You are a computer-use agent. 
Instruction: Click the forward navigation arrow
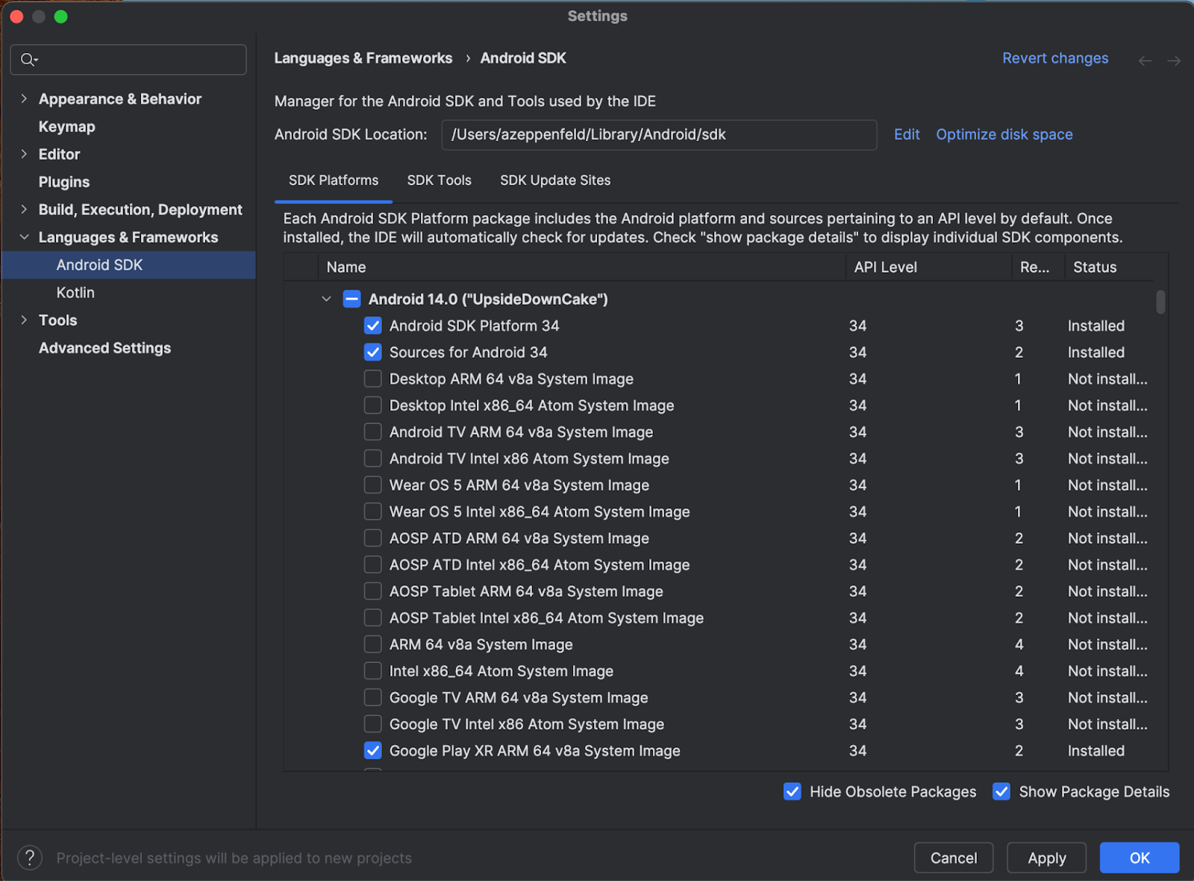(1173, 60)
